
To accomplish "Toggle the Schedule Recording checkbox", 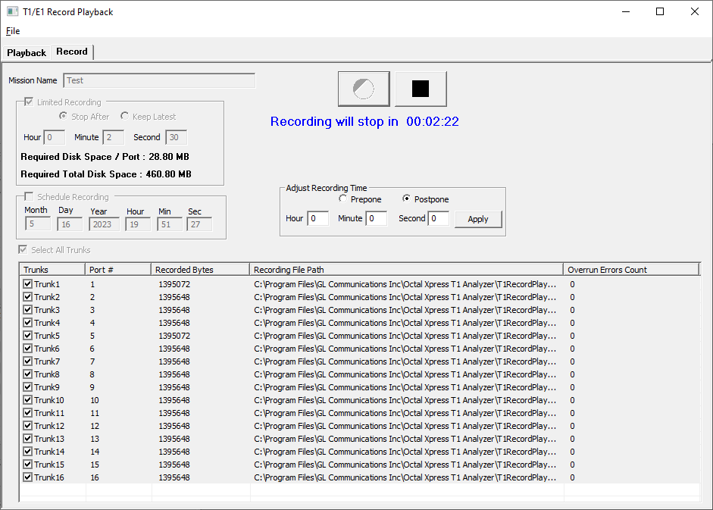I will [29, 196].
